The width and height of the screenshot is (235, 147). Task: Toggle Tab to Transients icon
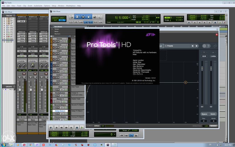point(76,22)
